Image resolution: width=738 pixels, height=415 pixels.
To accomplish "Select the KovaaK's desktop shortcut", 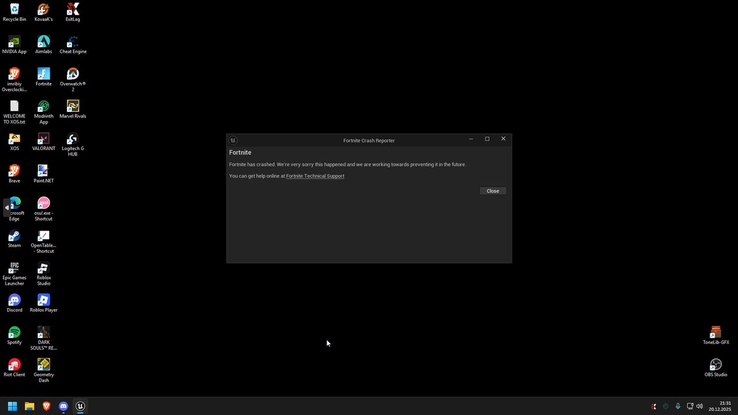I will coord(44,12).
